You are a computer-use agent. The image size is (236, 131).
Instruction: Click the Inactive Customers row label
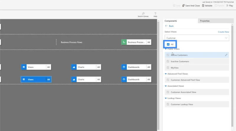tap(180, 61)
